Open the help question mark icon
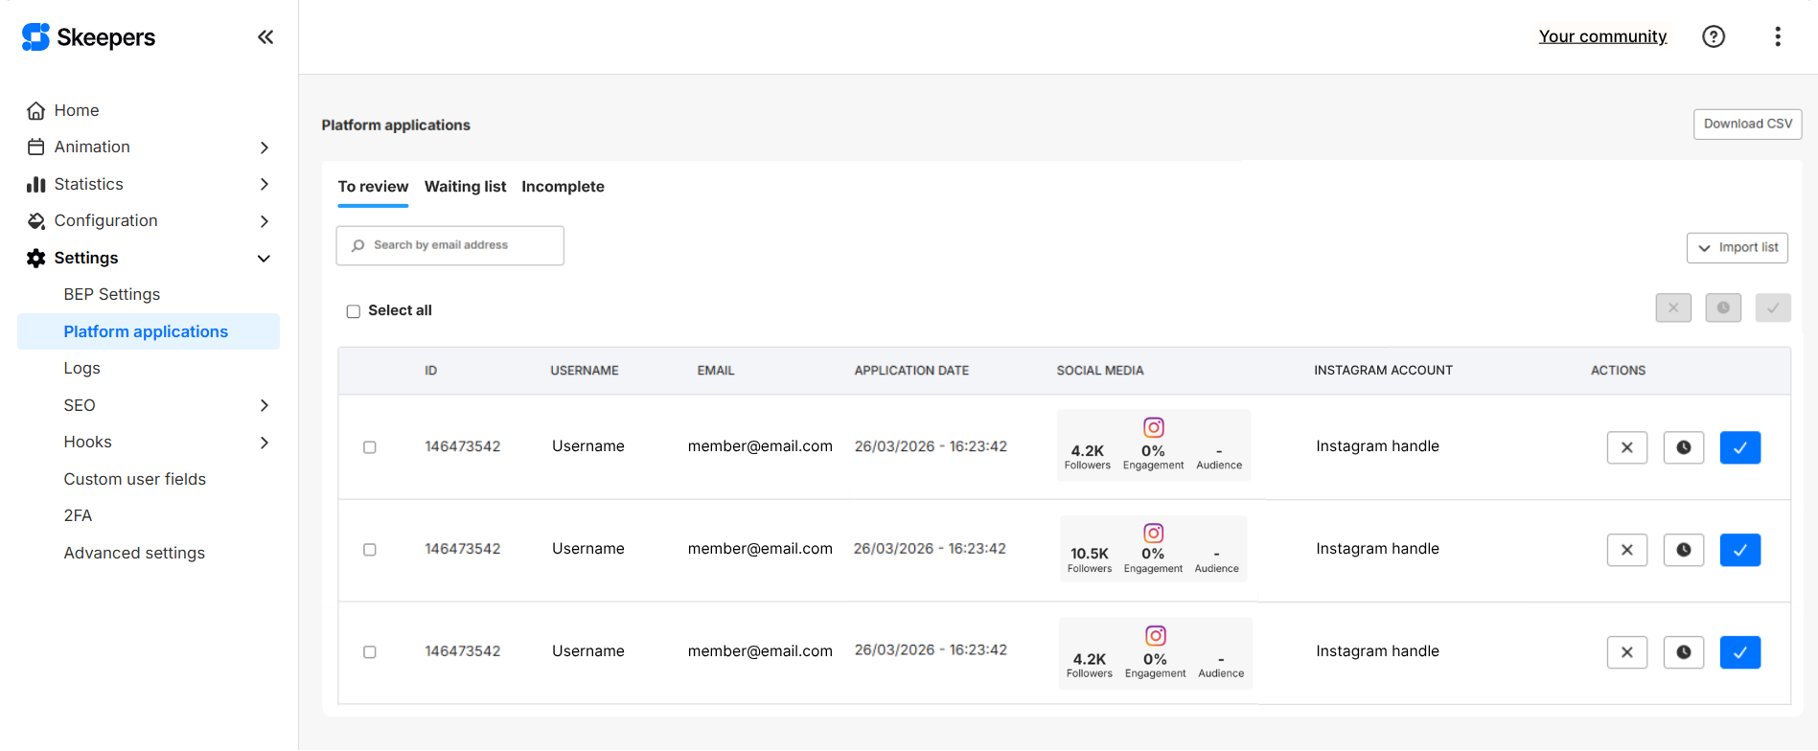The height and width of the screenshot is (751, 1818). [1713, 36]
